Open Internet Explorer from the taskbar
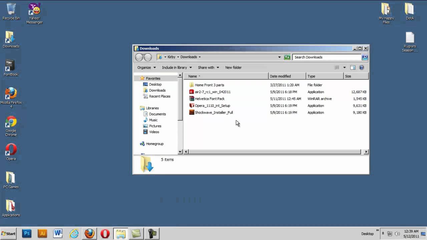This screenshot has width=427, height=240. pyautogui.click(x=74, y=234)
